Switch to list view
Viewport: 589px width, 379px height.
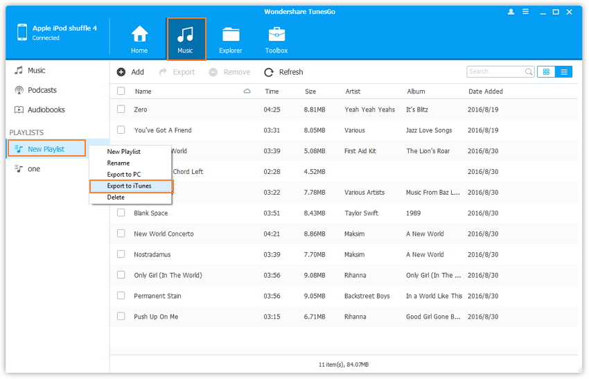pos(564,72)
